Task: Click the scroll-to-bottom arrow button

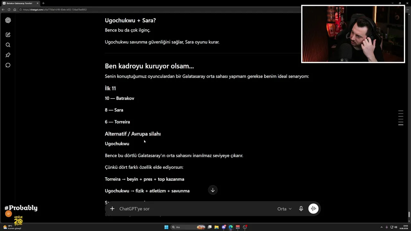Action: (213, 190)
